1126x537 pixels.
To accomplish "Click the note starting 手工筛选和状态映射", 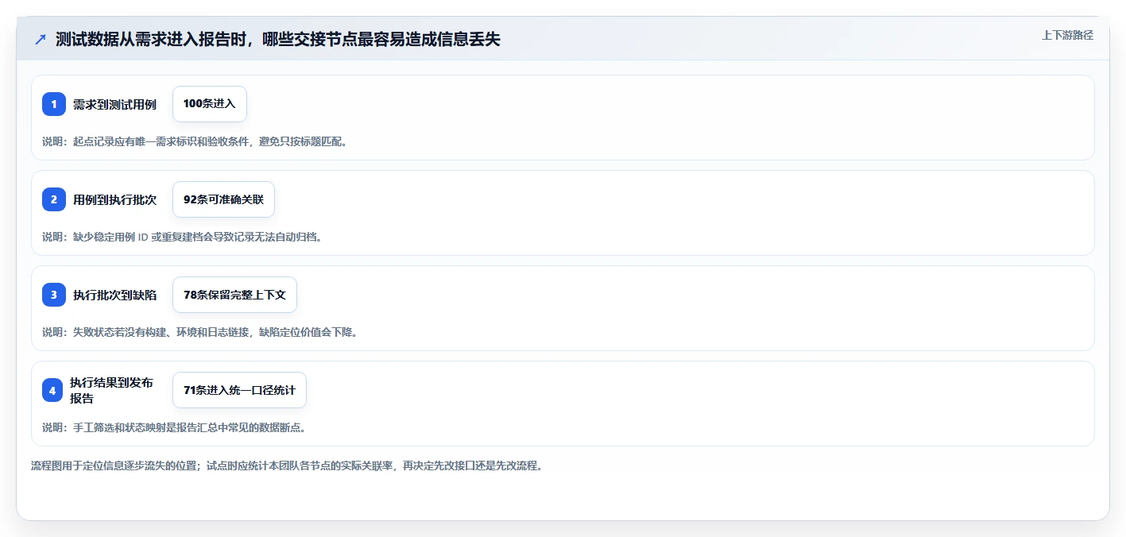I will tap(175, 427).
